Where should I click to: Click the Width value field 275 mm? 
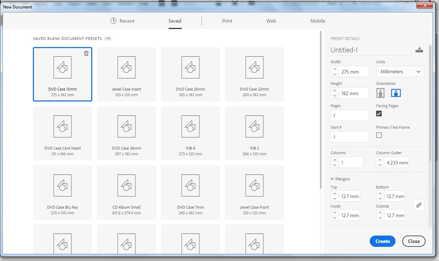click(x=354, y=71)
